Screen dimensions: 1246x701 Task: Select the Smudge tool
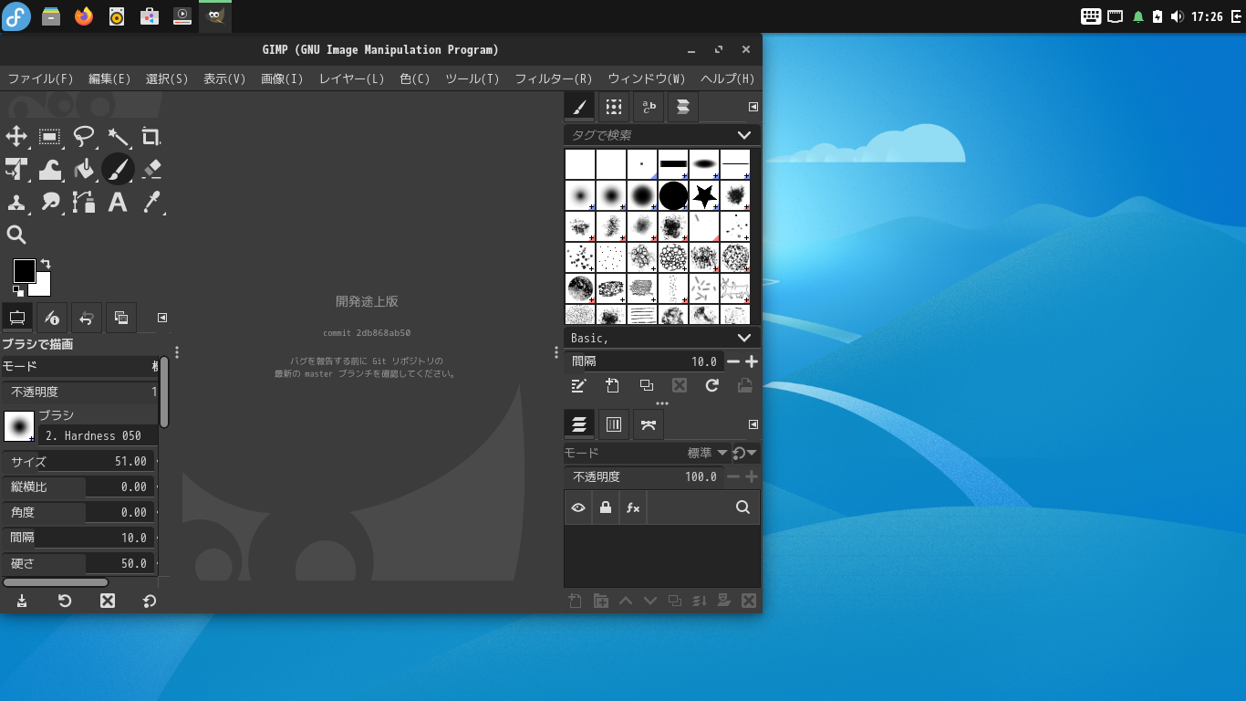[50, 202]
